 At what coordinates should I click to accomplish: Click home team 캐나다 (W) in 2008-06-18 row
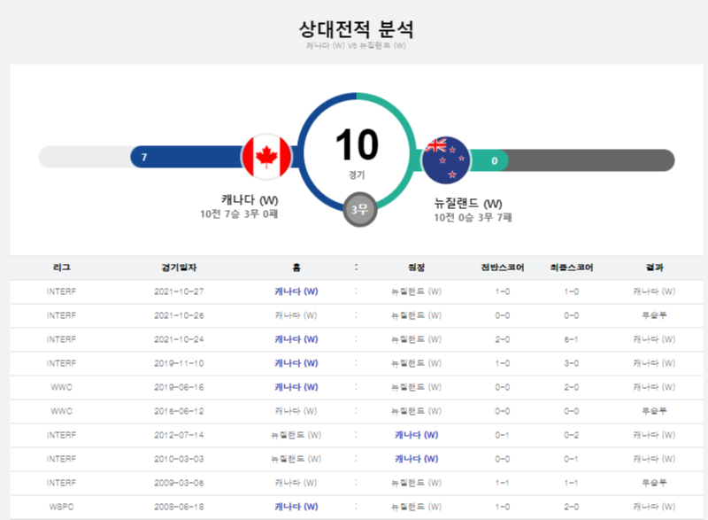point(296,507)
